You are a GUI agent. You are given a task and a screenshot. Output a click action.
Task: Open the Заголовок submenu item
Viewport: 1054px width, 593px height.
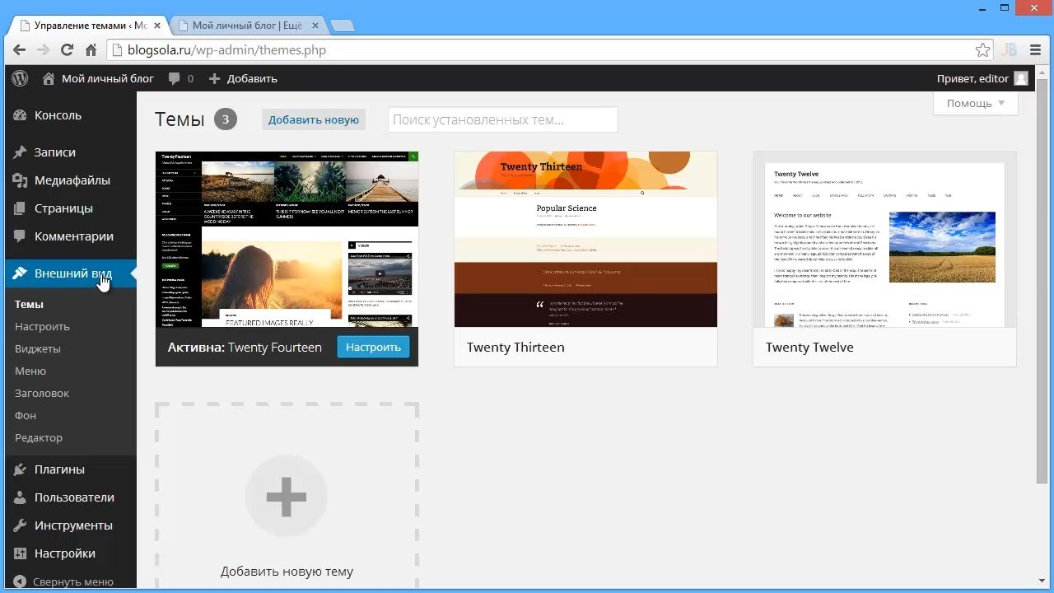(x=42, y=393)
